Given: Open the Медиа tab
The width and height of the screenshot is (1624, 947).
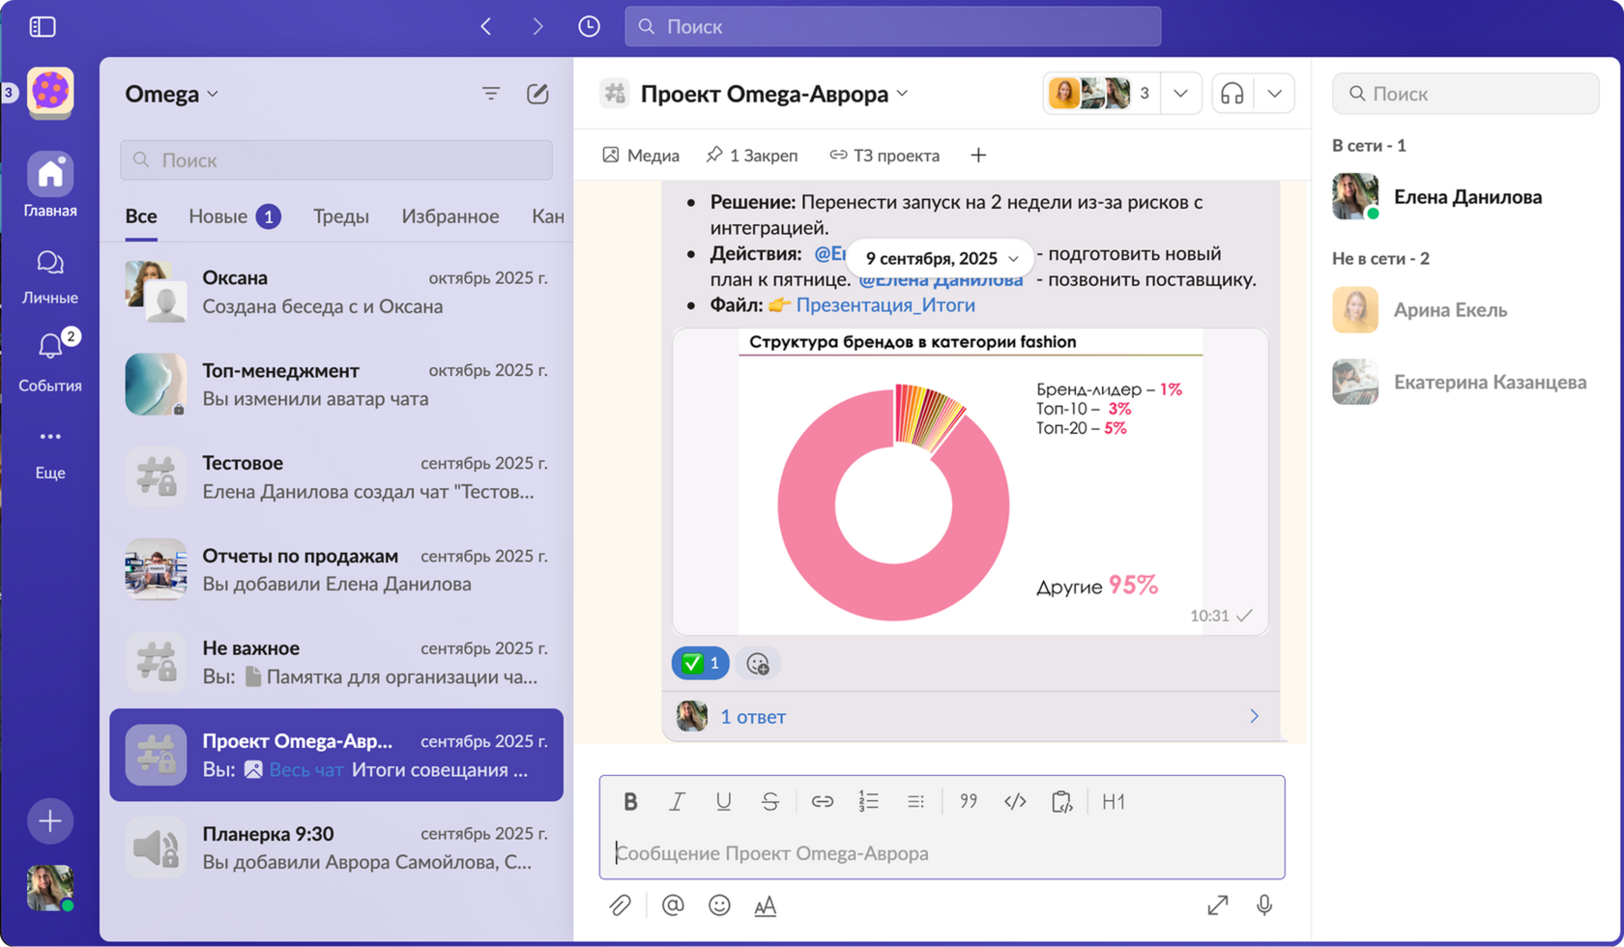Looking at the screenshot, I should 641,156.
